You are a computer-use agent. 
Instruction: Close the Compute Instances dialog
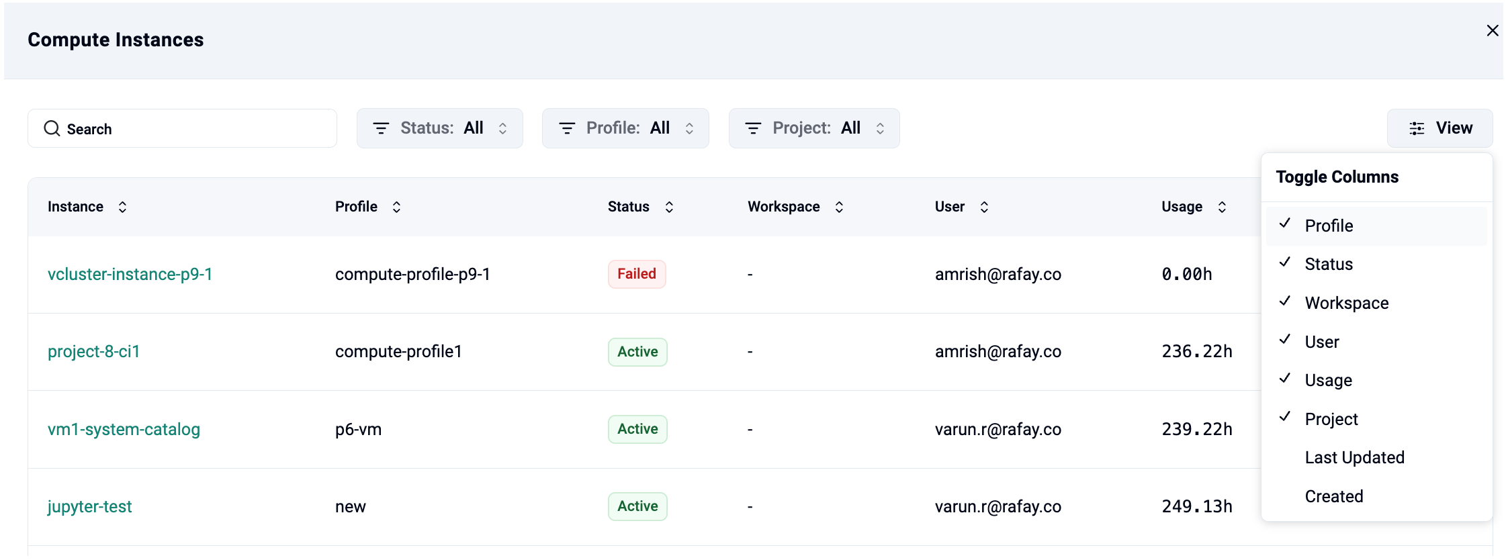click(x=1493, y=31)
